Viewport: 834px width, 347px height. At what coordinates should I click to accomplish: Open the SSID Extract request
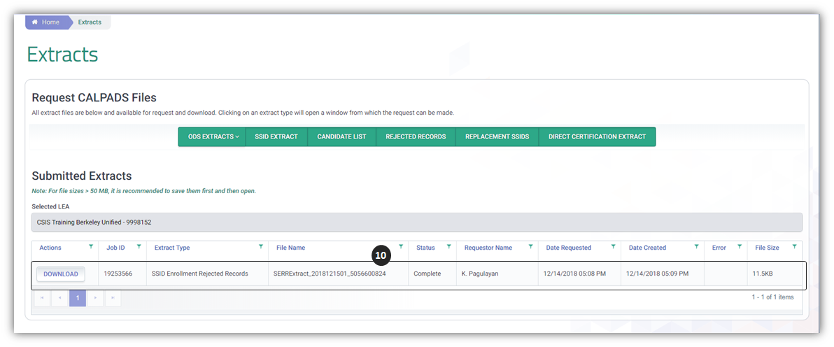(276, 137)
